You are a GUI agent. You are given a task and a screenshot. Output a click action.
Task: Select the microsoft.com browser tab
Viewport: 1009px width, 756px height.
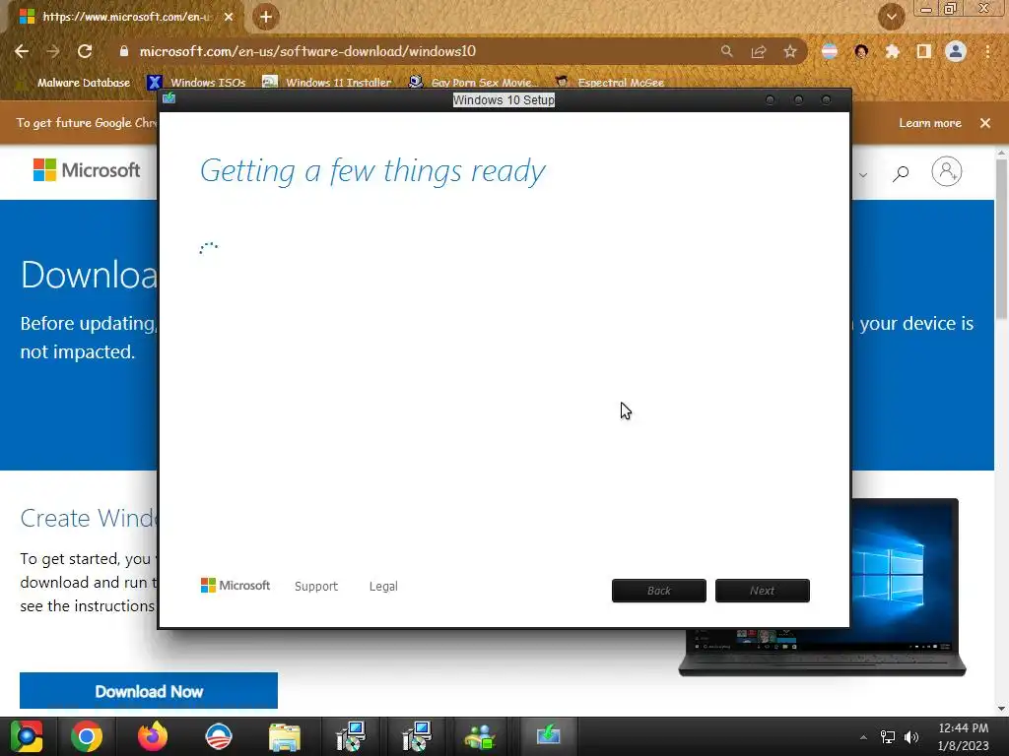(125, 17)
